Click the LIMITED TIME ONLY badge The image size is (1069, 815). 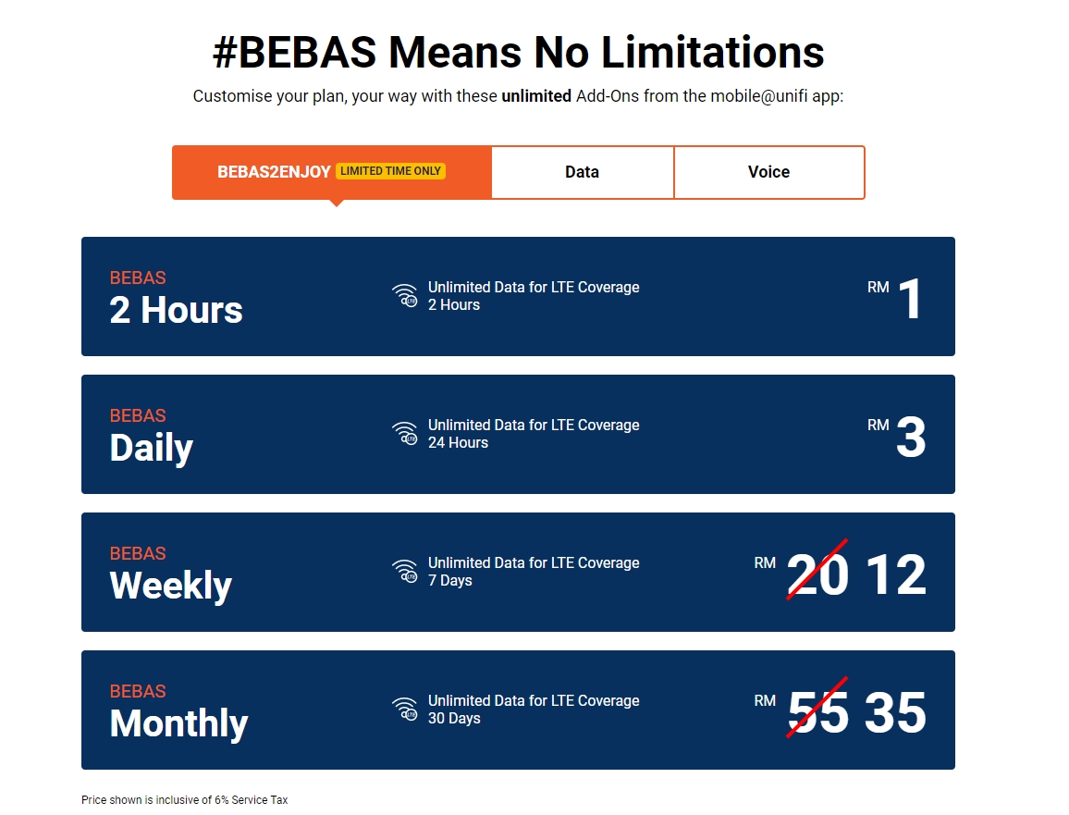click(x=390, y=171)
